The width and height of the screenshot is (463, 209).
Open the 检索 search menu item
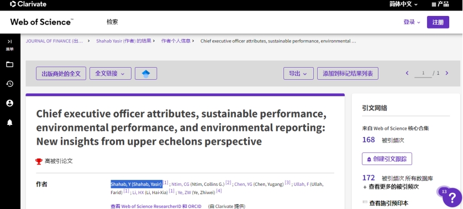coord(112,22)
